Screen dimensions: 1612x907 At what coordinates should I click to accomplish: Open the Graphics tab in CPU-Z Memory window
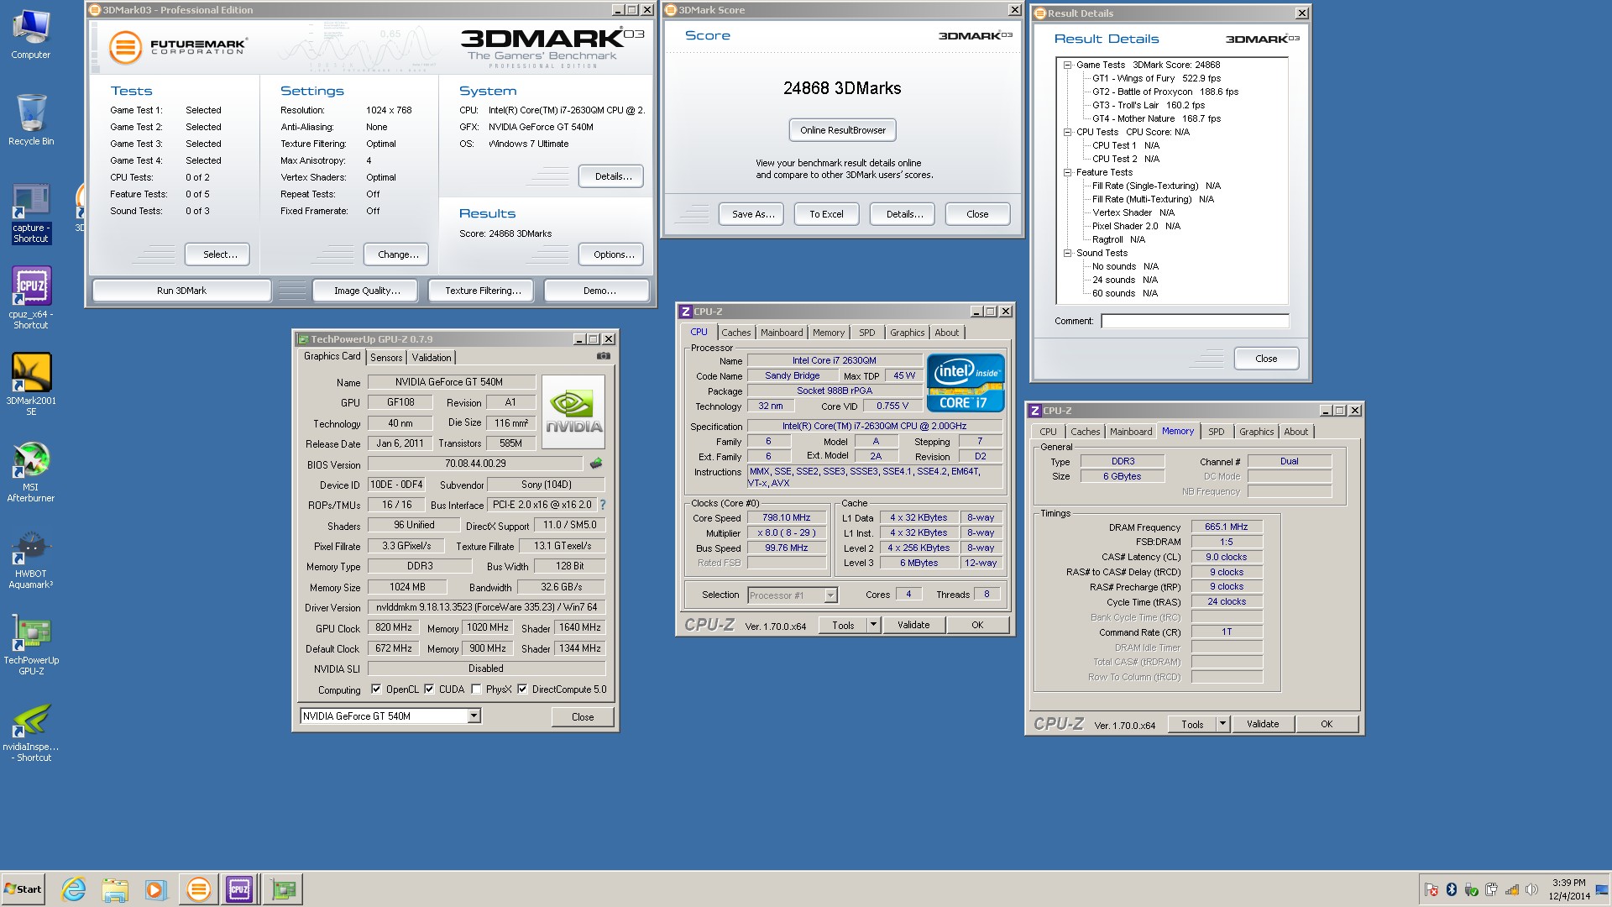(1256, 432)
